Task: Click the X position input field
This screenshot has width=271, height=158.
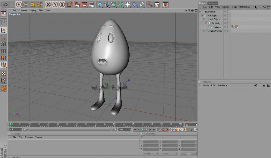Action: (x=150, y=142)
